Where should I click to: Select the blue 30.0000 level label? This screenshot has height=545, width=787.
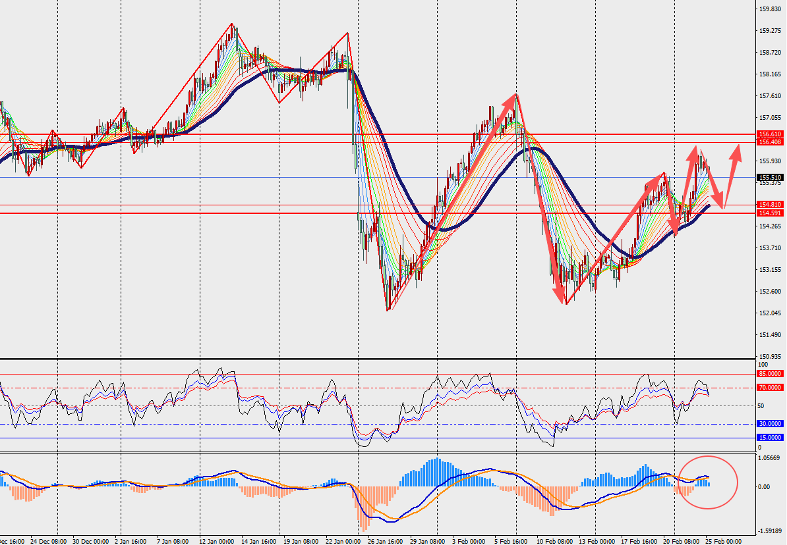coord(770,424)
